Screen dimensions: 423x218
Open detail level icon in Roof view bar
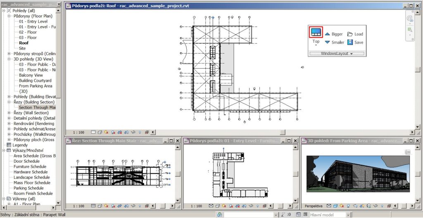93,132
